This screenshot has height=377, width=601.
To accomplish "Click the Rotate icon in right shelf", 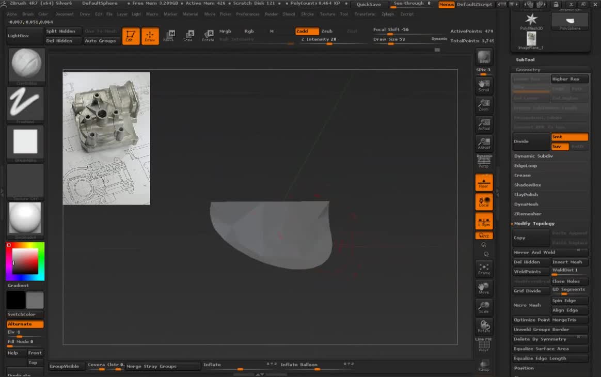I will tap(484, 326).
